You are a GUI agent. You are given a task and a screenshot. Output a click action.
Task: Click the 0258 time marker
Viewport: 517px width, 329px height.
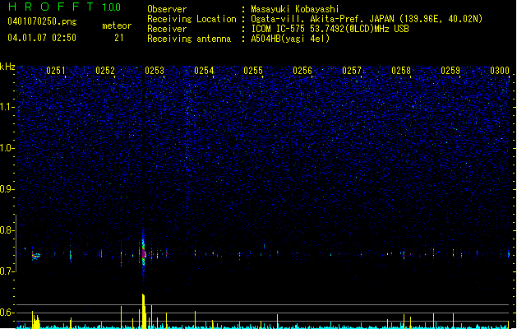[401, 71]
